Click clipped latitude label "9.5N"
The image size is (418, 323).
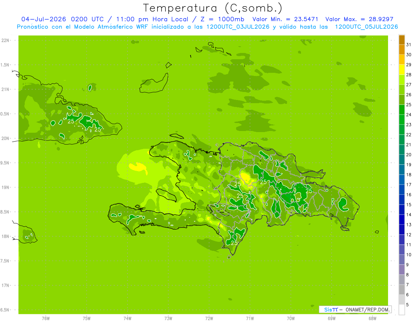pos(5,163)
